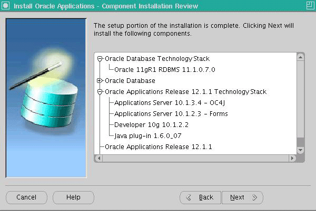Click the Cancel button

26,197
